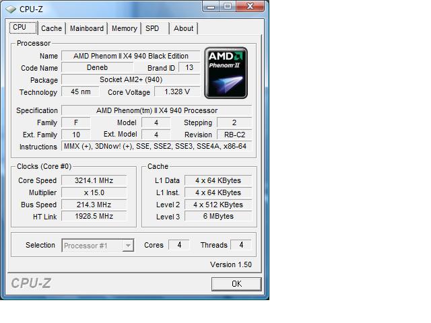This screenshot has width=431, height=323.
Task: Click the Name field 'AMD Phenom II X4 940 Black Edition'
Action: 131,56
